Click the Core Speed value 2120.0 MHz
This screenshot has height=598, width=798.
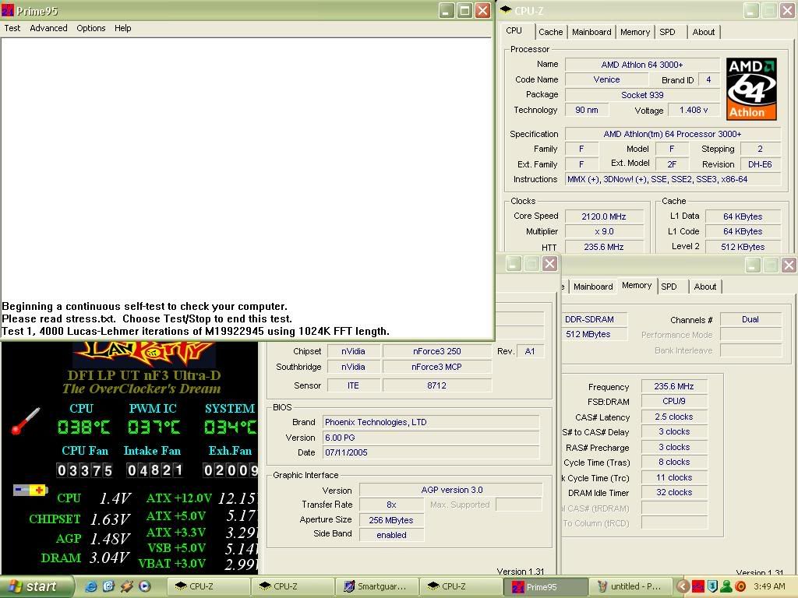(604, 216)
